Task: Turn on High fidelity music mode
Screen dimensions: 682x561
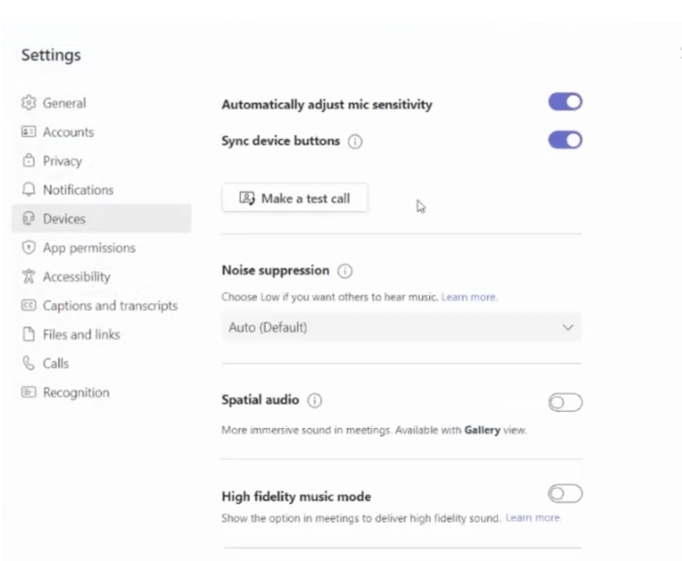Action: click(565, 494)
